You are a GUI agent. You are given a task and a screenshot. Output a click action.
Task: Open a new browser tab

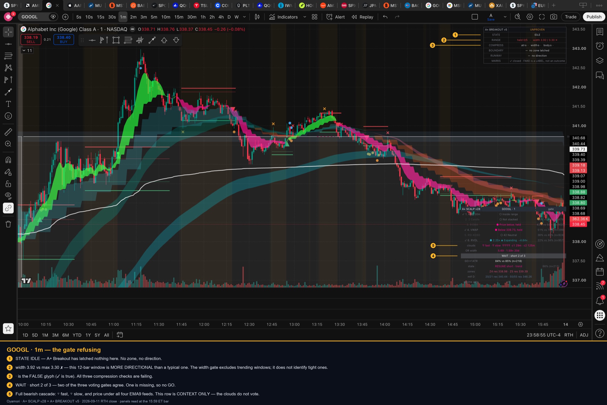[554, 5]
